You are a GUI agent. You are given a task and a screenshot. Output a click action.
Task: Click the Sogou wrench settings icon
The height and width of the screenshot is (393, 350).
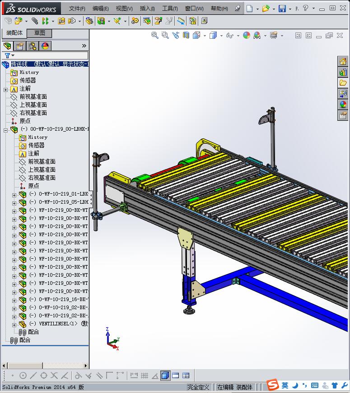coord(344,385)
